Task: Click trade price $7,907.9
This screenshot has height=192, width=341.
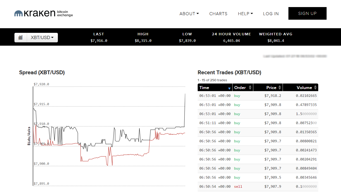Action: pyautogui.click(x=273, y=186)
